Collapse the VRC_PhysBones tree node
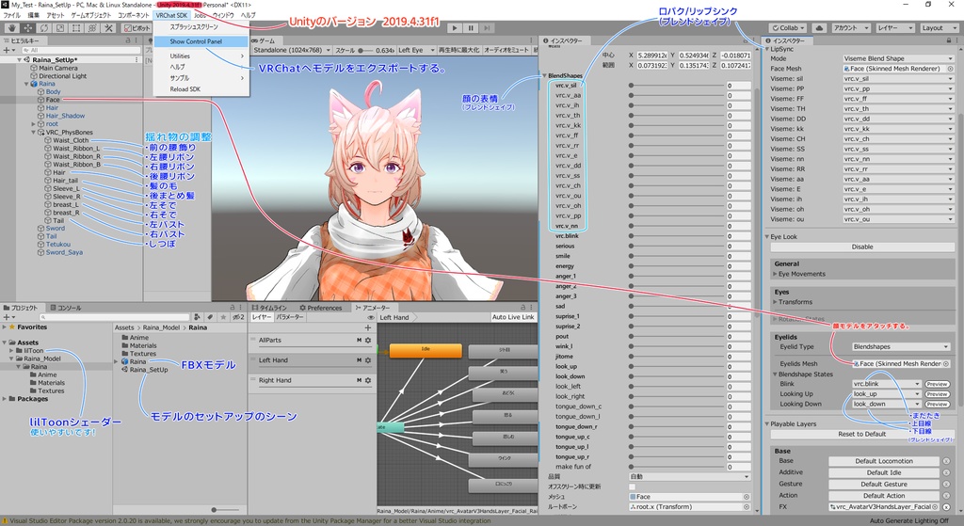Viewport: 964px width, 526px height. (35, 132)
